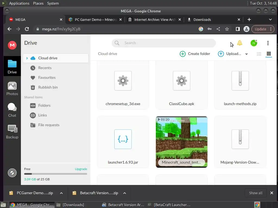278x208 pixels.
Task: Open shared Folders
Action: click(x=44, y=105)
